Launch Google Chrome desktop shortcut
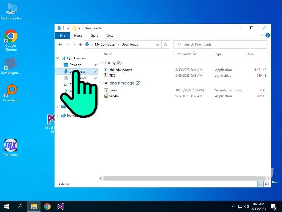This screenshot has width=282, height=212. click(x=11, y=40)
